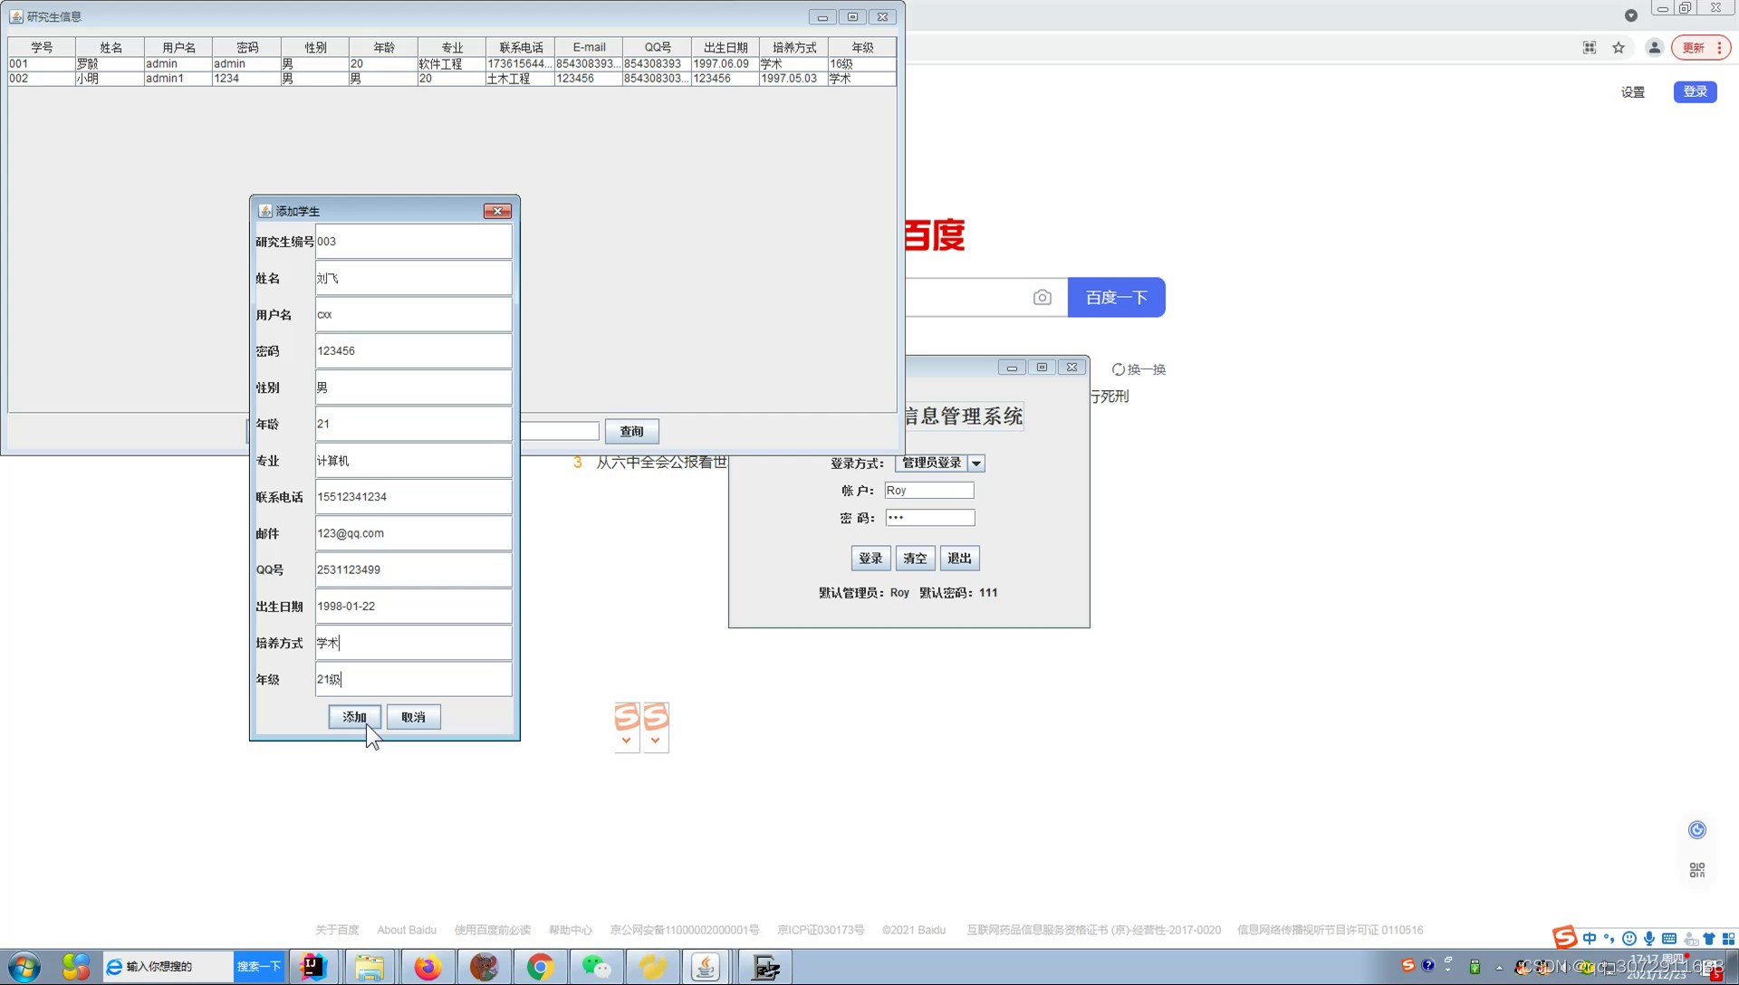Click the 联系电话 field with 15512341234
Image resolution: width=1739 pixels, height=985 pixels.
[x=413, y=497]
